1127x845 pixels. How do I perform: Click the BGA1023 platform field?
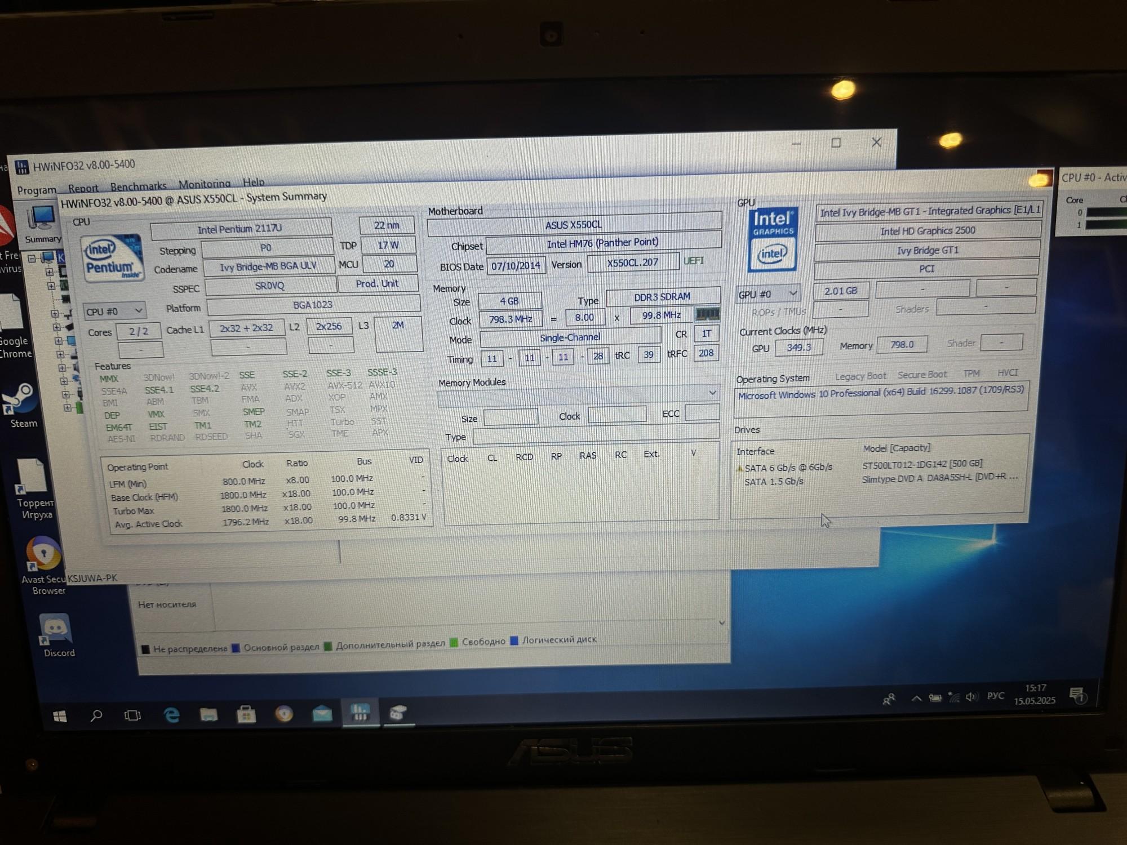(x=313, y=305)
